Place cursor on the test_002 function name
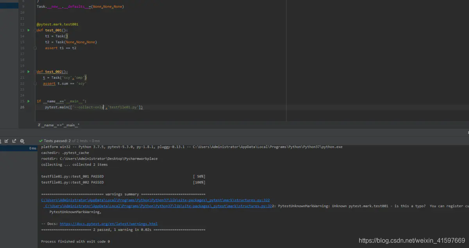The image size is (469, 248). point(54,72)
